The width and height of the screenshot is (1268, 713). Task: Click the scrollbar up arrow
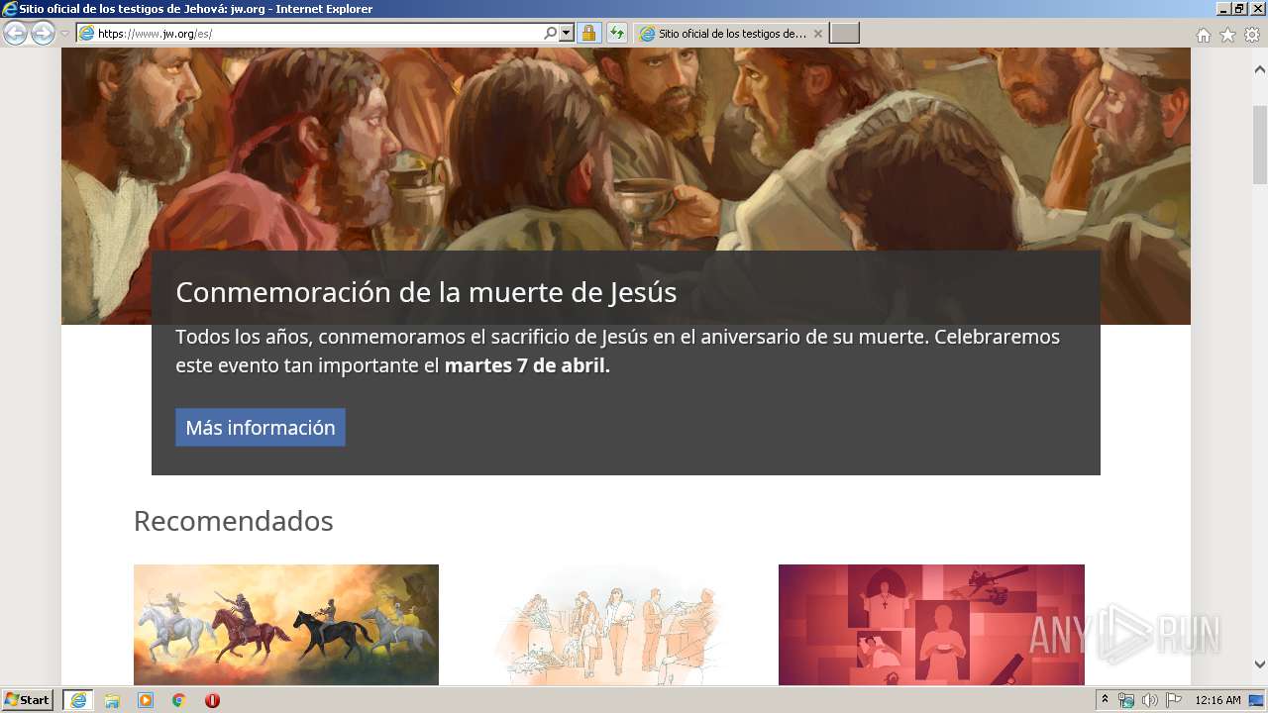(1259, 70)
